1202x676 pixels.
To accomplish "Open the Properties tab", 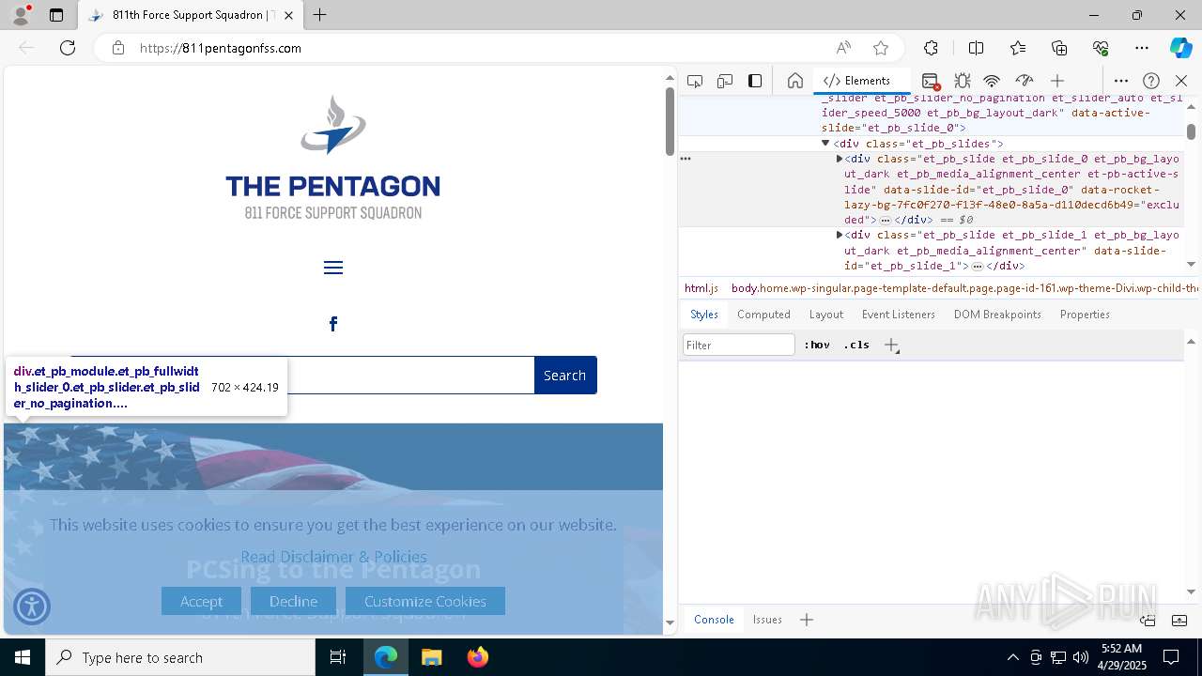I will (1085, 315).
